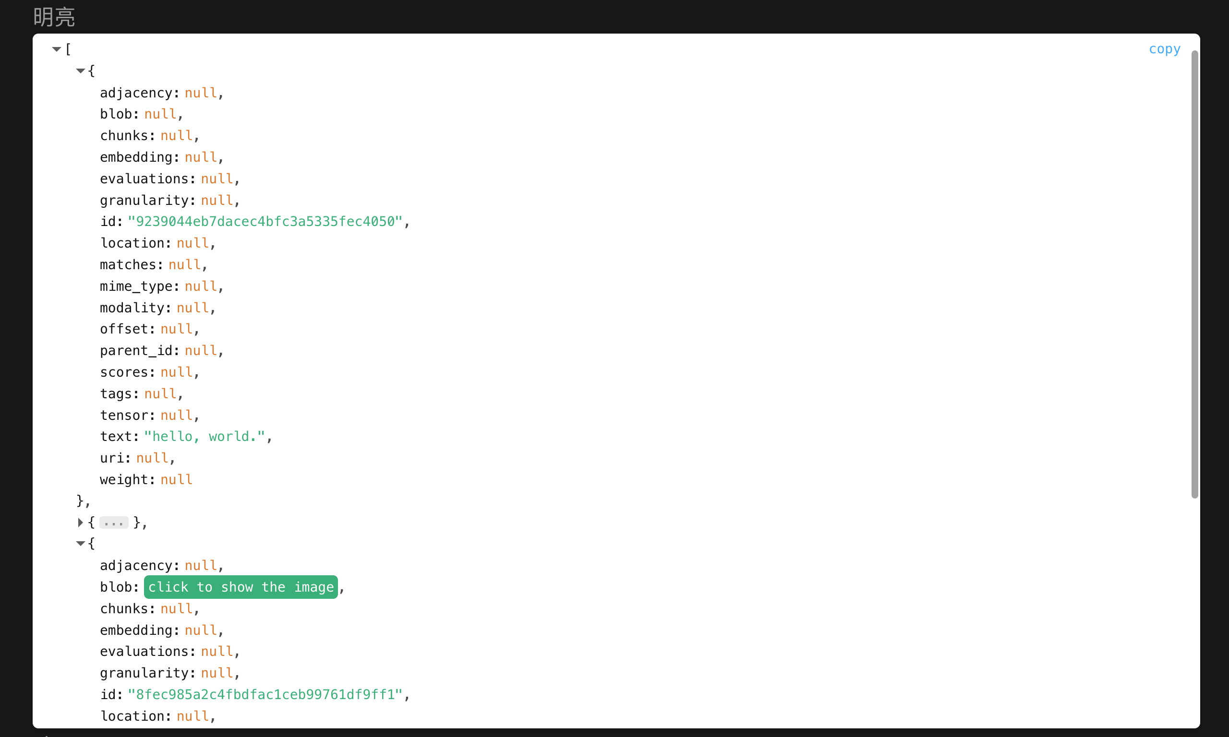This screenshot has width=1229, height=737.
Task: Click the first object's adjacency key
Action: pyautogui.click(x=136, y=93)
